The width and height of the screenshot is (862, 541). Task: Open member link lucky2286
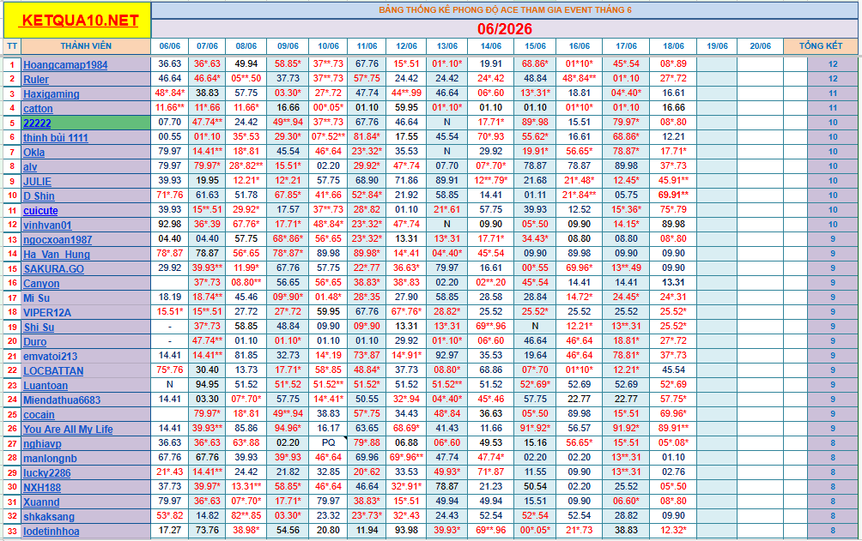pos(46,473)
